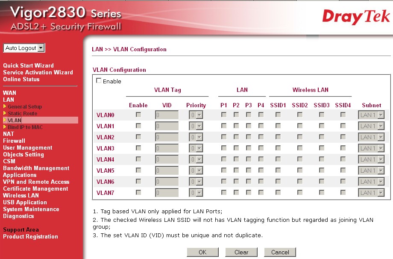Select the VLAN submenu item
Image resolution: width=393 pixels, height=259 pixels.
pos(15,121)
